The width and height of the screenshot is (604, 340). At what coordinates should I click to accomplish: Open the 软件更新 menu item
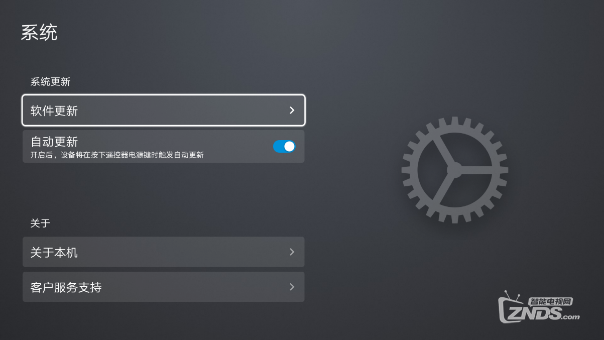(x=164, y=110)
